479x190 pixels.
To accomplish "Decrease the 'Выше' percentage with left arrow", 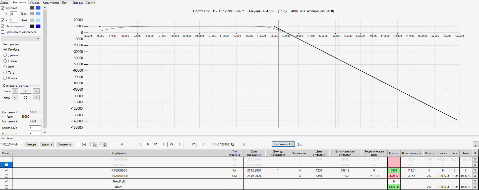I will [x=15, y=91].
